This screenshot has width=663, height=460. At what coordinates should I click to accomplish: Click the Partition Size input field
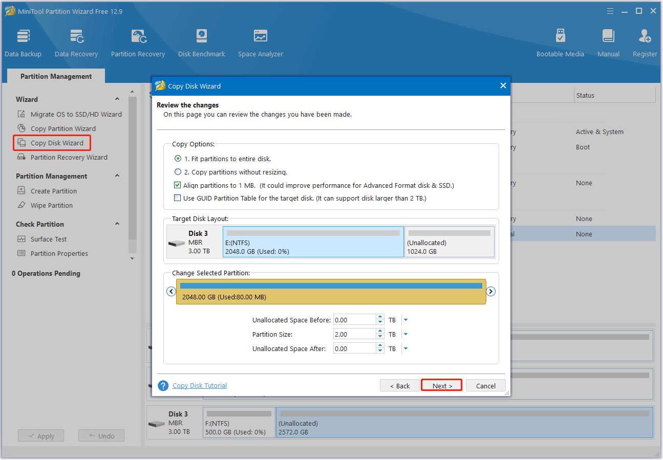354,335
